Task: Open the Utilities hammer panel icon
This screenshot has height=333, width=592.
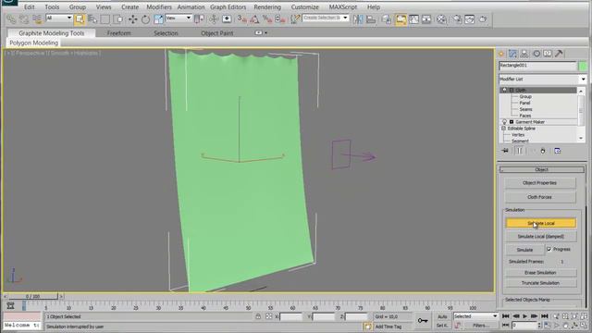Action: pos(559,54)
